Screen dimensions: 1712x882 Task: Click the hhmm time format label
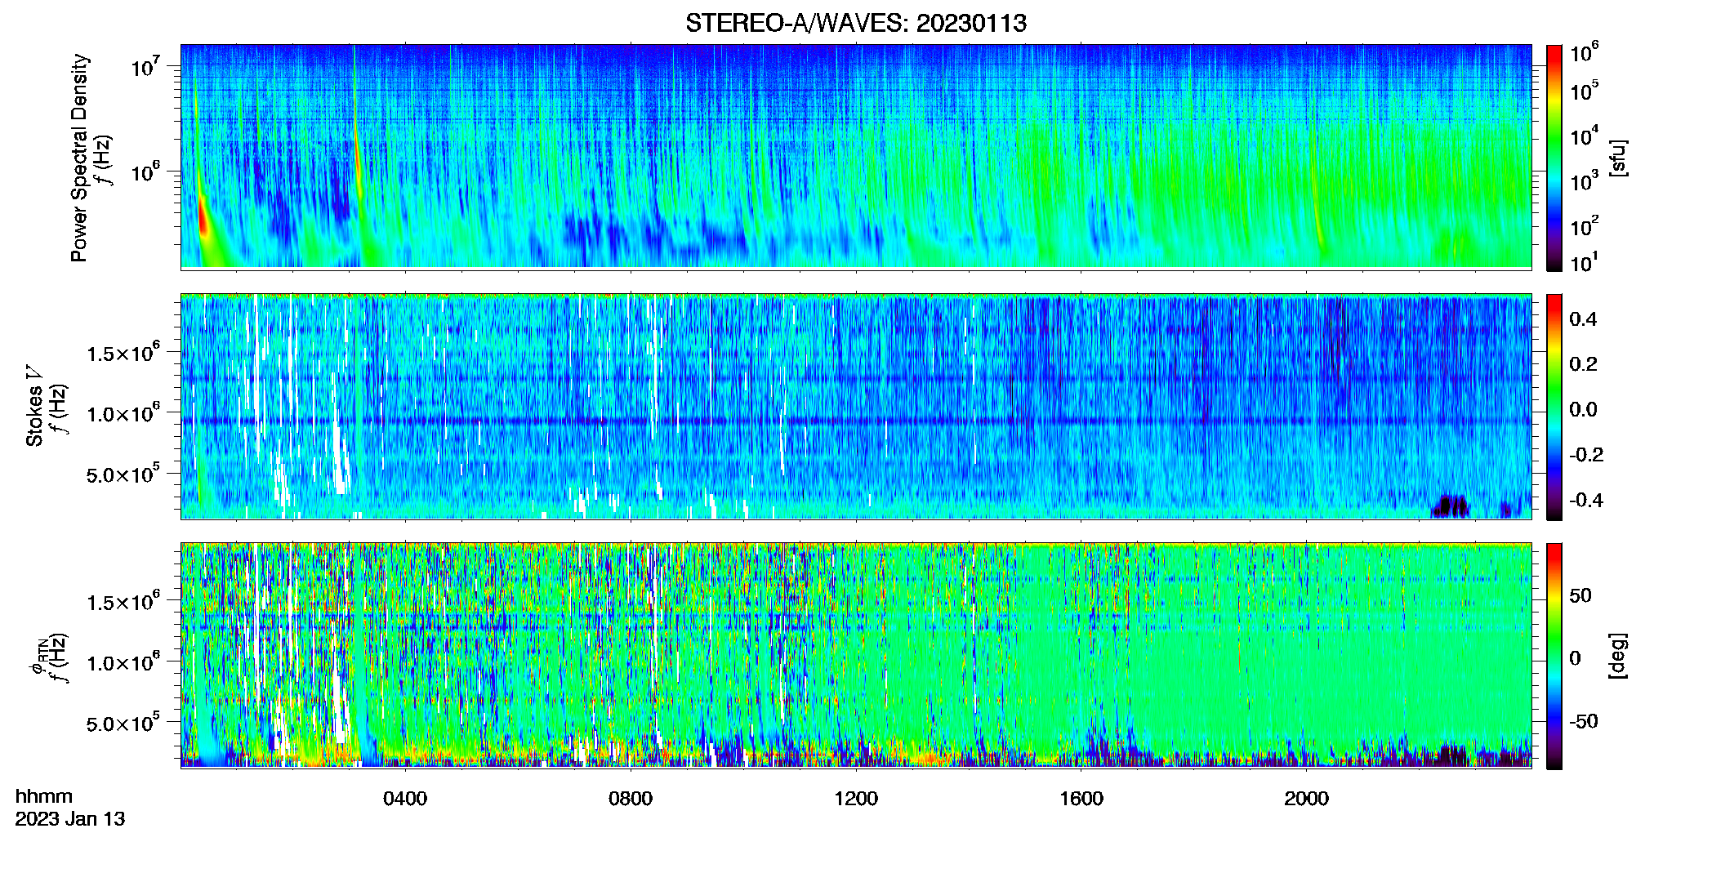(44, 797)
